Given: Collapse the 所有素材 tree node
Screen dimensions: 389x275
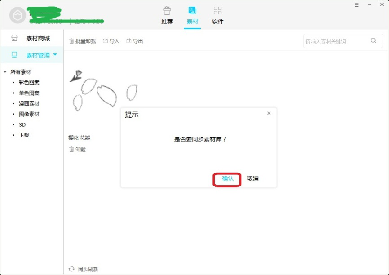Looking at the screenshot, I should [5, 72].
